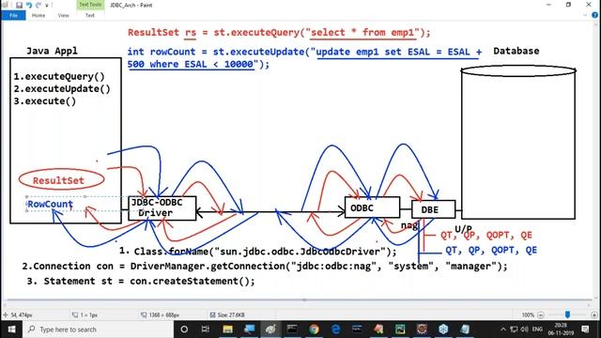The width and height of the screenshot is (601, 338).
Task: Save the drawing via quick access toolbar
Action: click(19, 5)
